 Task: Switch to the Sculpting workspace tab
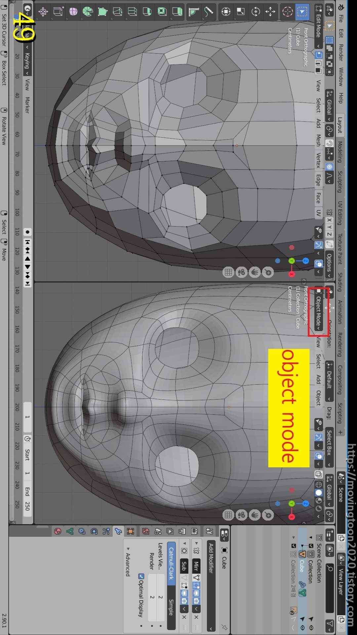[340, 182]
